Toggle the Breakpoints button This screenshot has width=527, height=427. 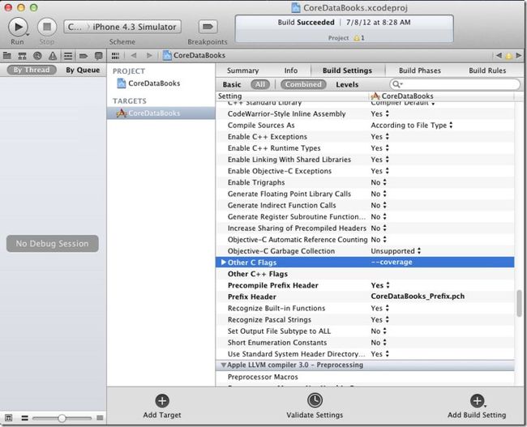tap(208, 27)
